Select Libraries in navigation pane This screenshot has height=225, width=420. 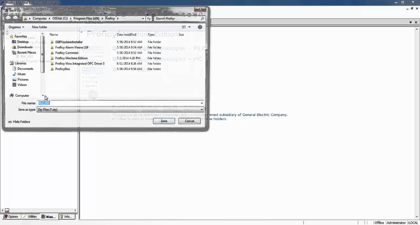20,63
